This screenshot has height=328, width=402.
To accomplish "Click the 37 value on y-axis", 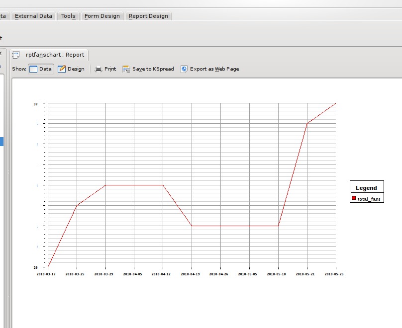I will 36,104.
